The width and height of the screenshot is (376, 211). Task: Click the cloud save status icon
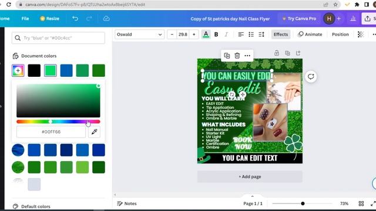click(x=106, y=18)
